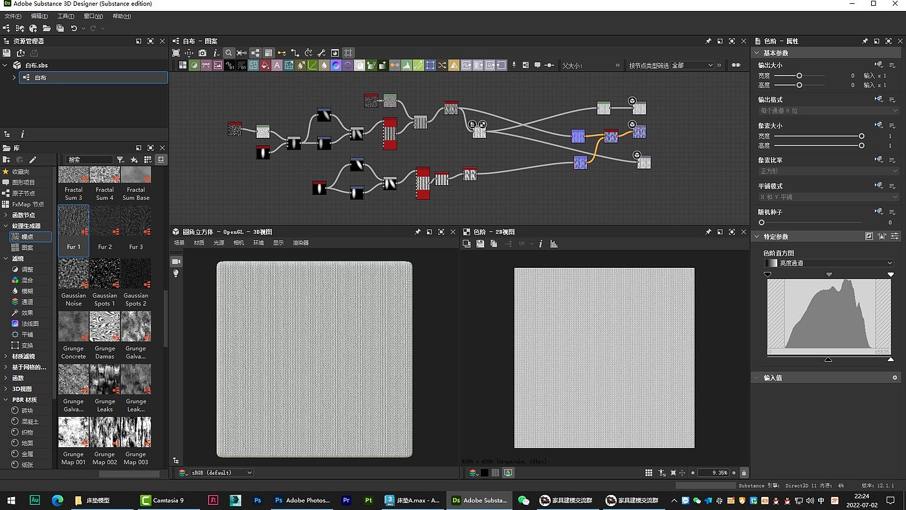Toggle the light bulb in 3D view
Viewport: 906px width, 510px height.
[176, 274]
